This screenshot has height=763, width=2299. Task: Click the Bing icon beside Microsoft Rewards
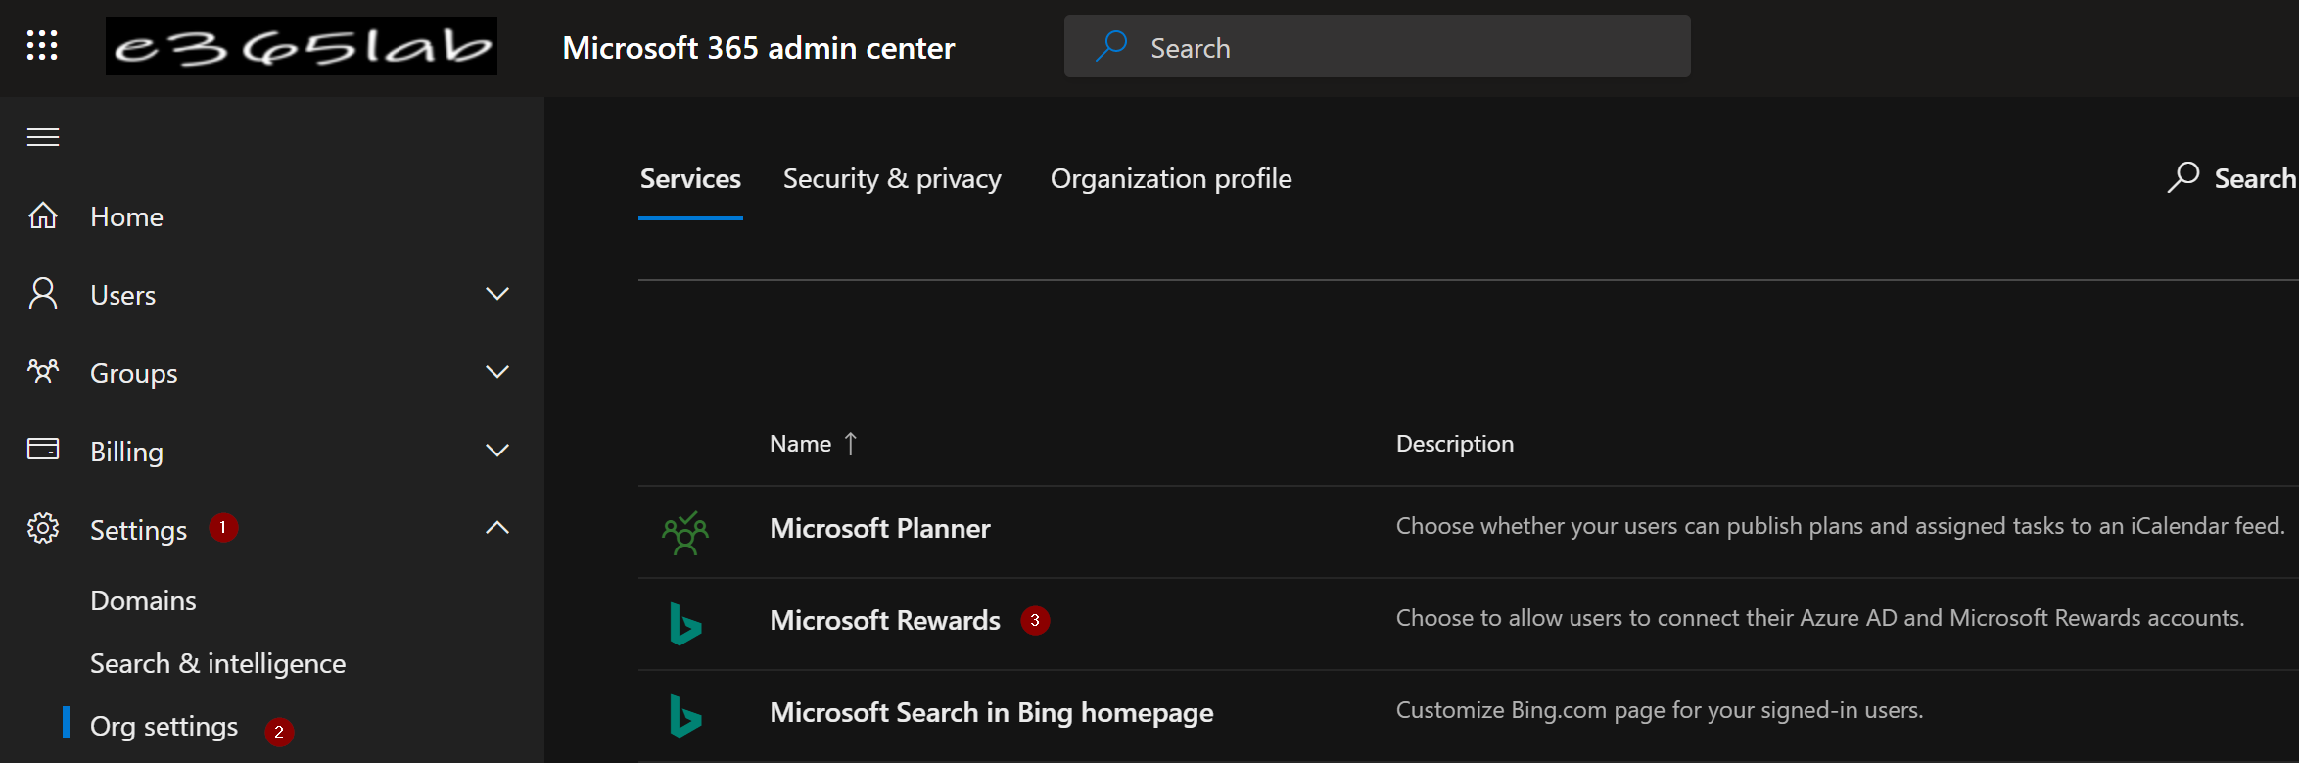[685, 624]
